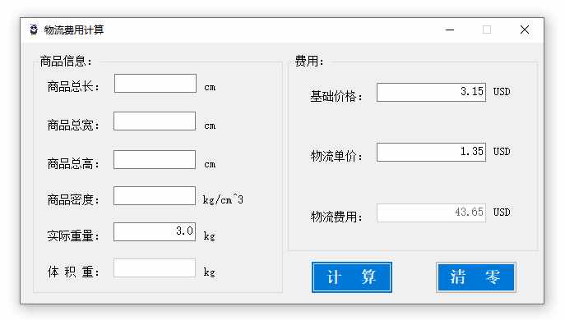Viewport: 565px width, 320px height.
Task: Click the app icon in title bar
Action: point(34,30)
